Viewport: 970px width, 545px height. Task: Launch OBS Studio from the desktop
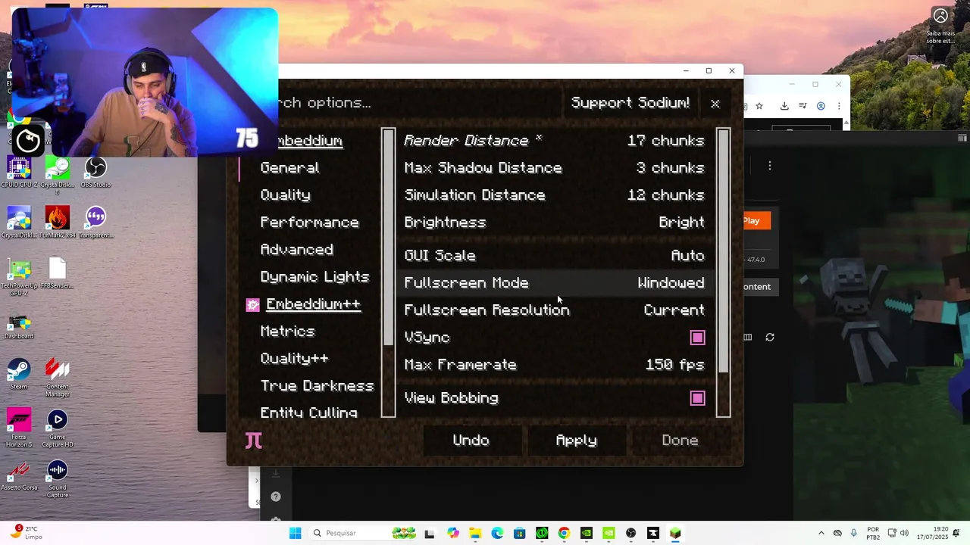95,173
